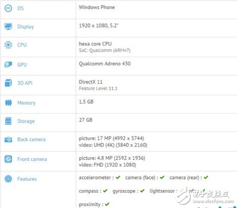
Task: Click the compass green checkmark
Action: pyautogui.click(x=105, y=191)
